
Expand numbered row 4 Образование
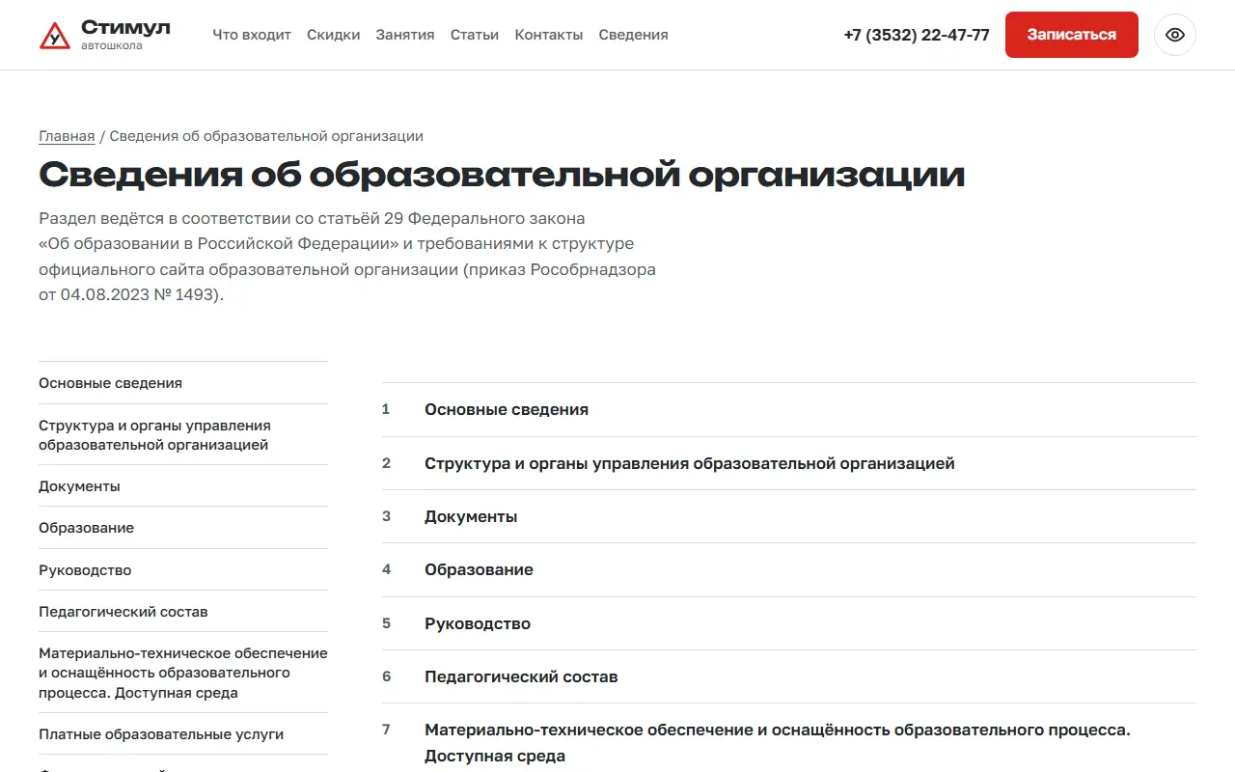pyautogui.click(x=789, y=569)
